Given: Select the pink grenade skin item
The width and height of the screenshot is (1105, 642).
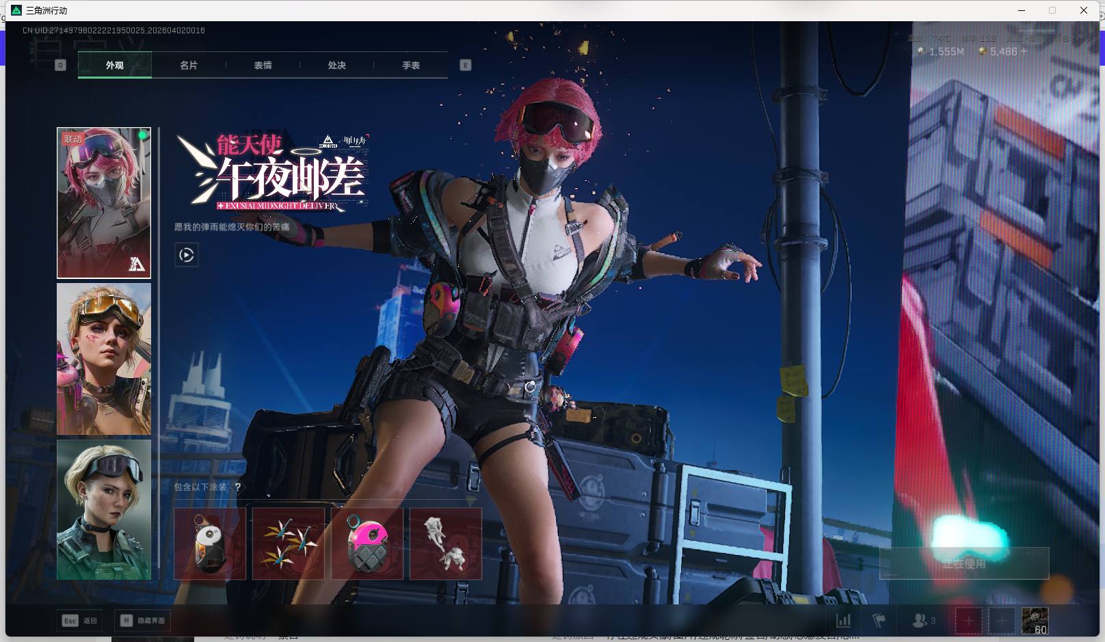Looking at the screenshot, I should click(367, 544).
